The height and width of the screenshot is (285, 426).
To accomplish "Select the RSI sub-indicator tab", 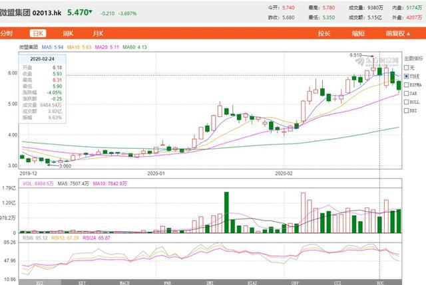I will (39, 282).
